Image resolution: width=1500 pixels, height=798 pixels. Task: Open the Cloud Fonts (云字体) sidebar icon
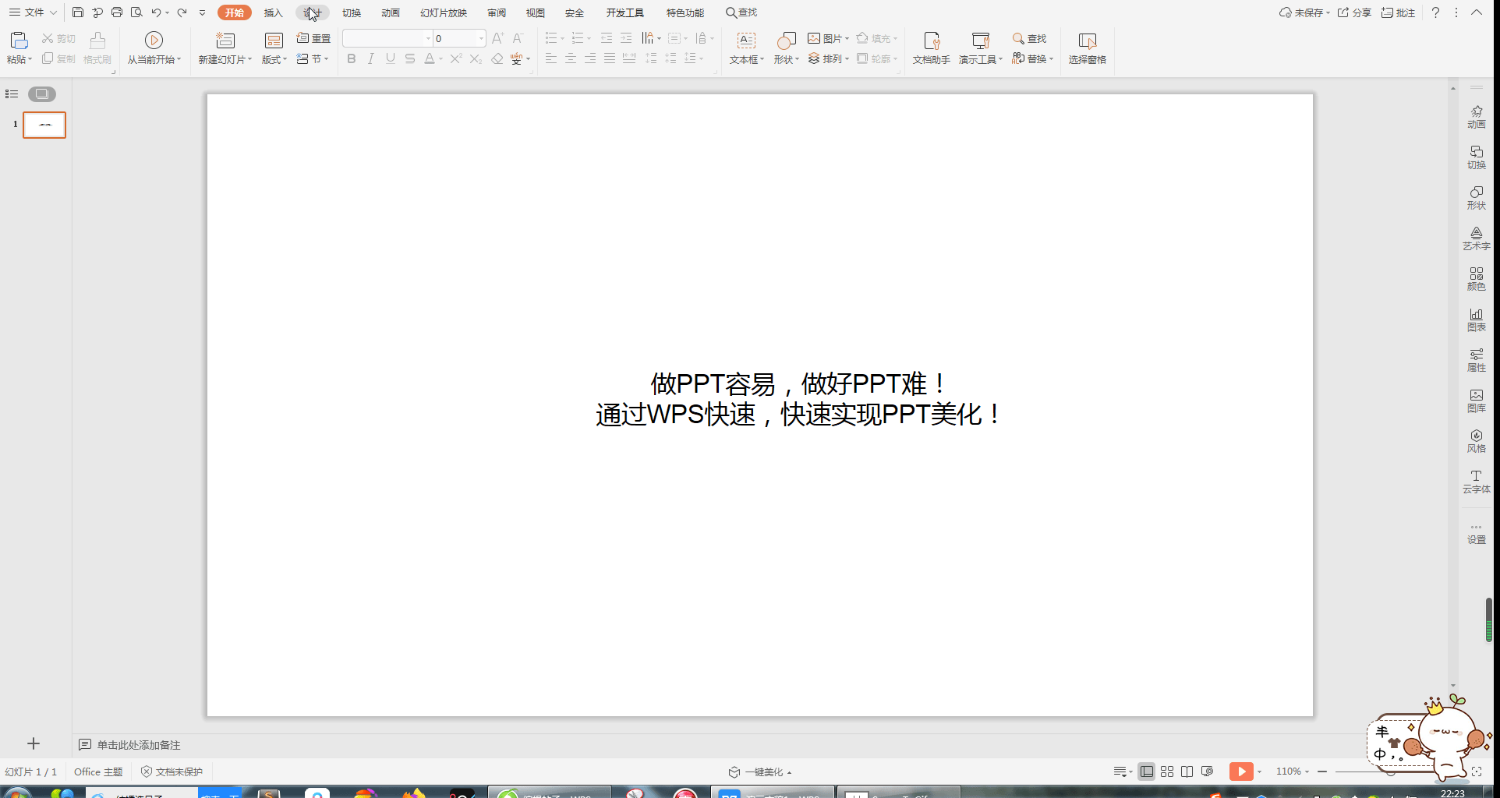point(1477,482)
